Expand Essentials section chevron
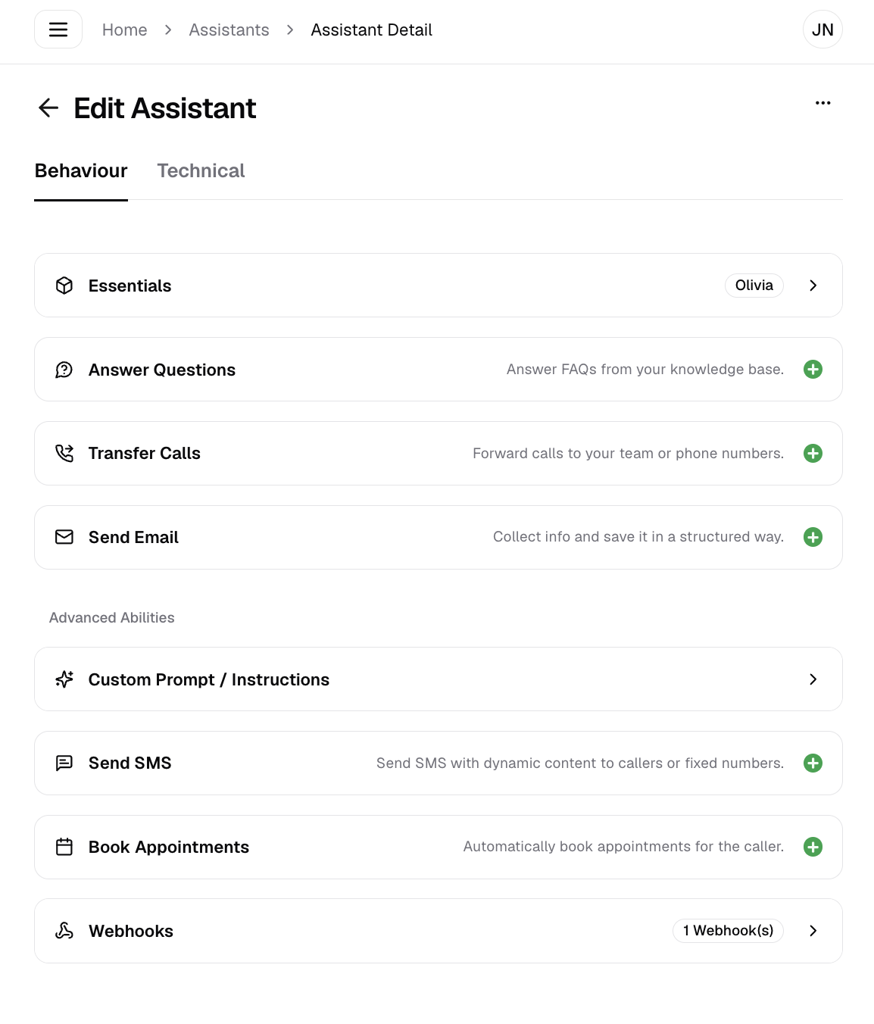 (813, 286)
